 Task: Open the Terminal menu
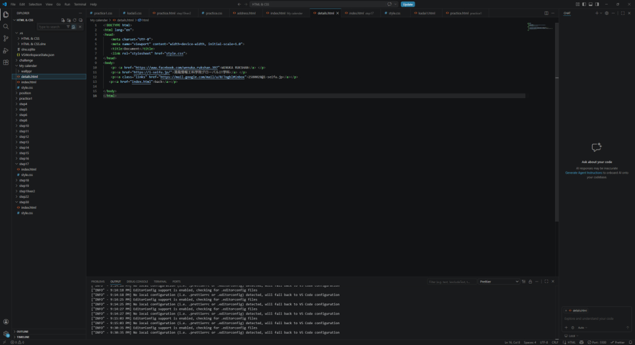pos(80,4)
